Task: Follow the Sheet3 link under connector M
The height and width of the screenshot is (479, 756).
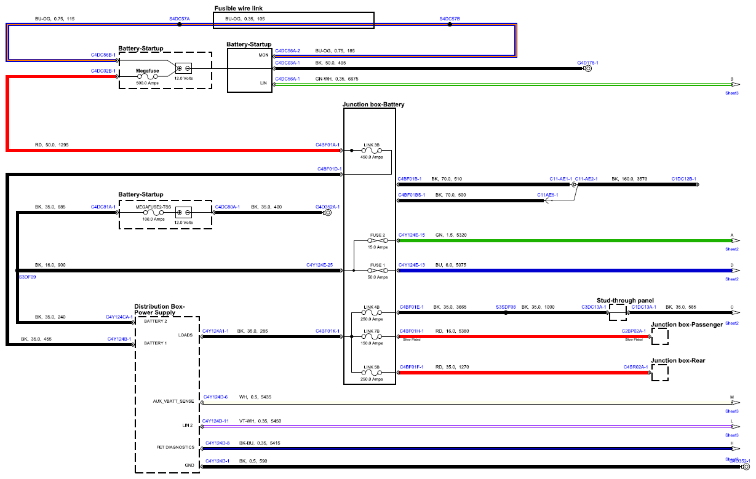Action: point(731,411)
